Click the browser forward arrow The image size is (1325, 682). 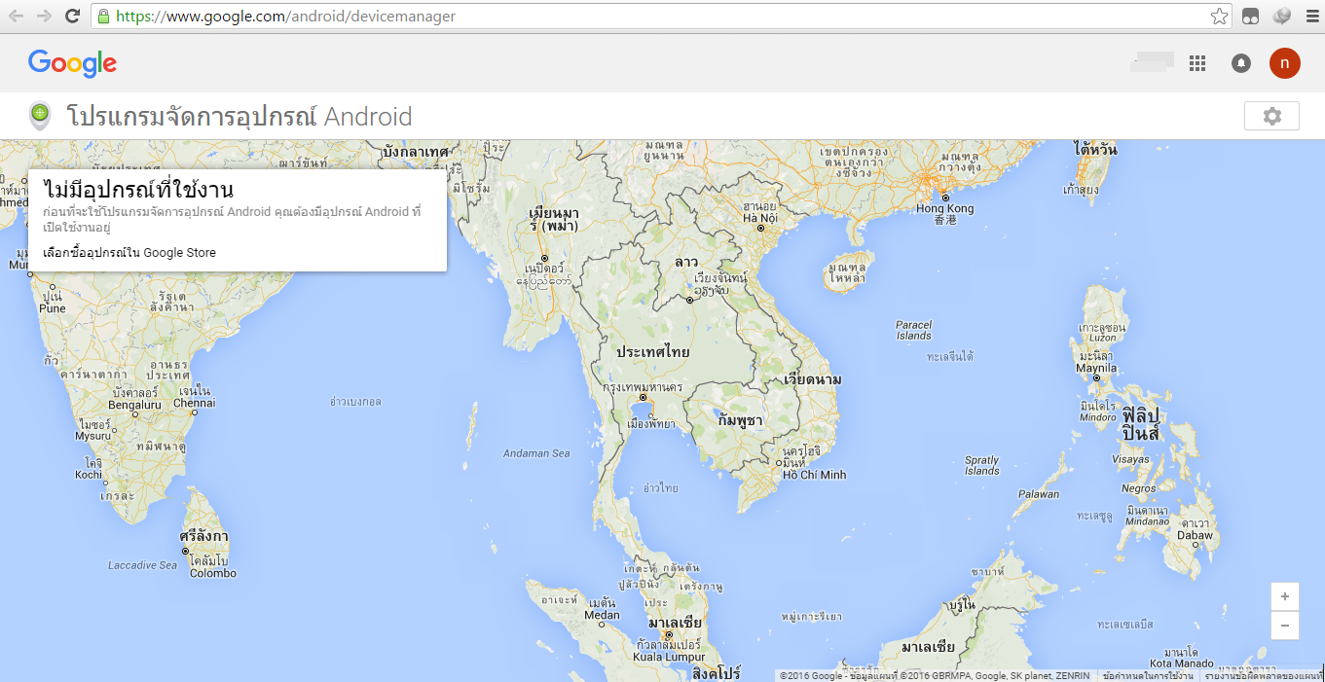[x=44, y=17]
